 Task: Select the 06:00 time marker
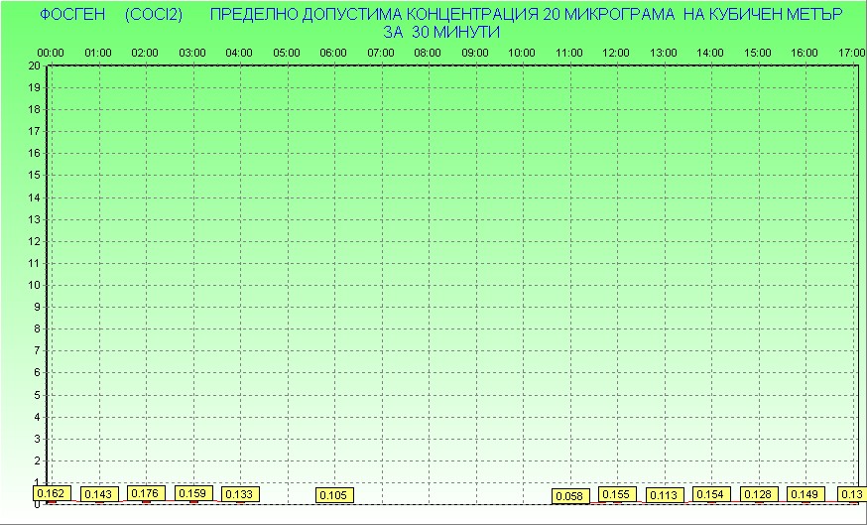[x=333, y=53]
